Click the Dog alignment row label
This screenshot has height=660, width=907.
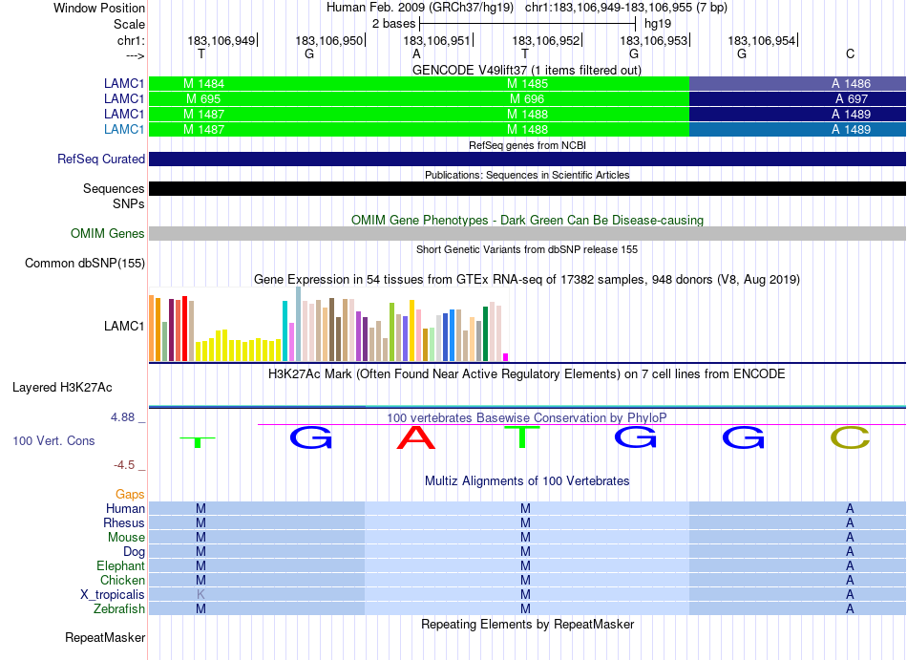[x=134, y=551]
